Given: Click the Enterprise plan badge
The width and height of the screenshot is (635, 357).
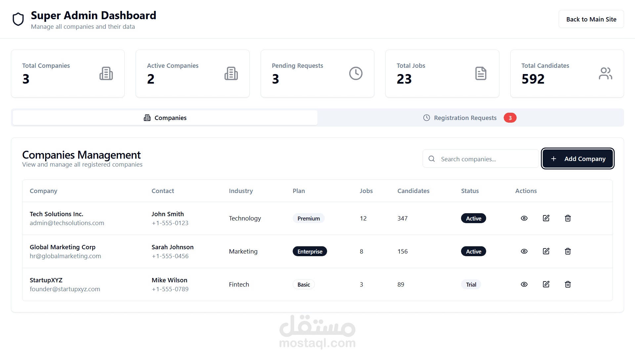Looking at the screenshot, I should (x=310, y=252).
